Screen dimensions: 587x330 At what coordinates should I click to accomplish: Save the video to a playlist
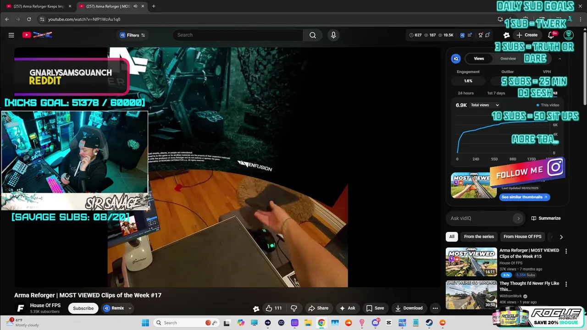click(x=375, y=308)
